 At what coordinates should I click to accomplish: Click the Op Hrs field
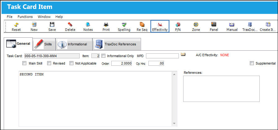click(156, 63)
